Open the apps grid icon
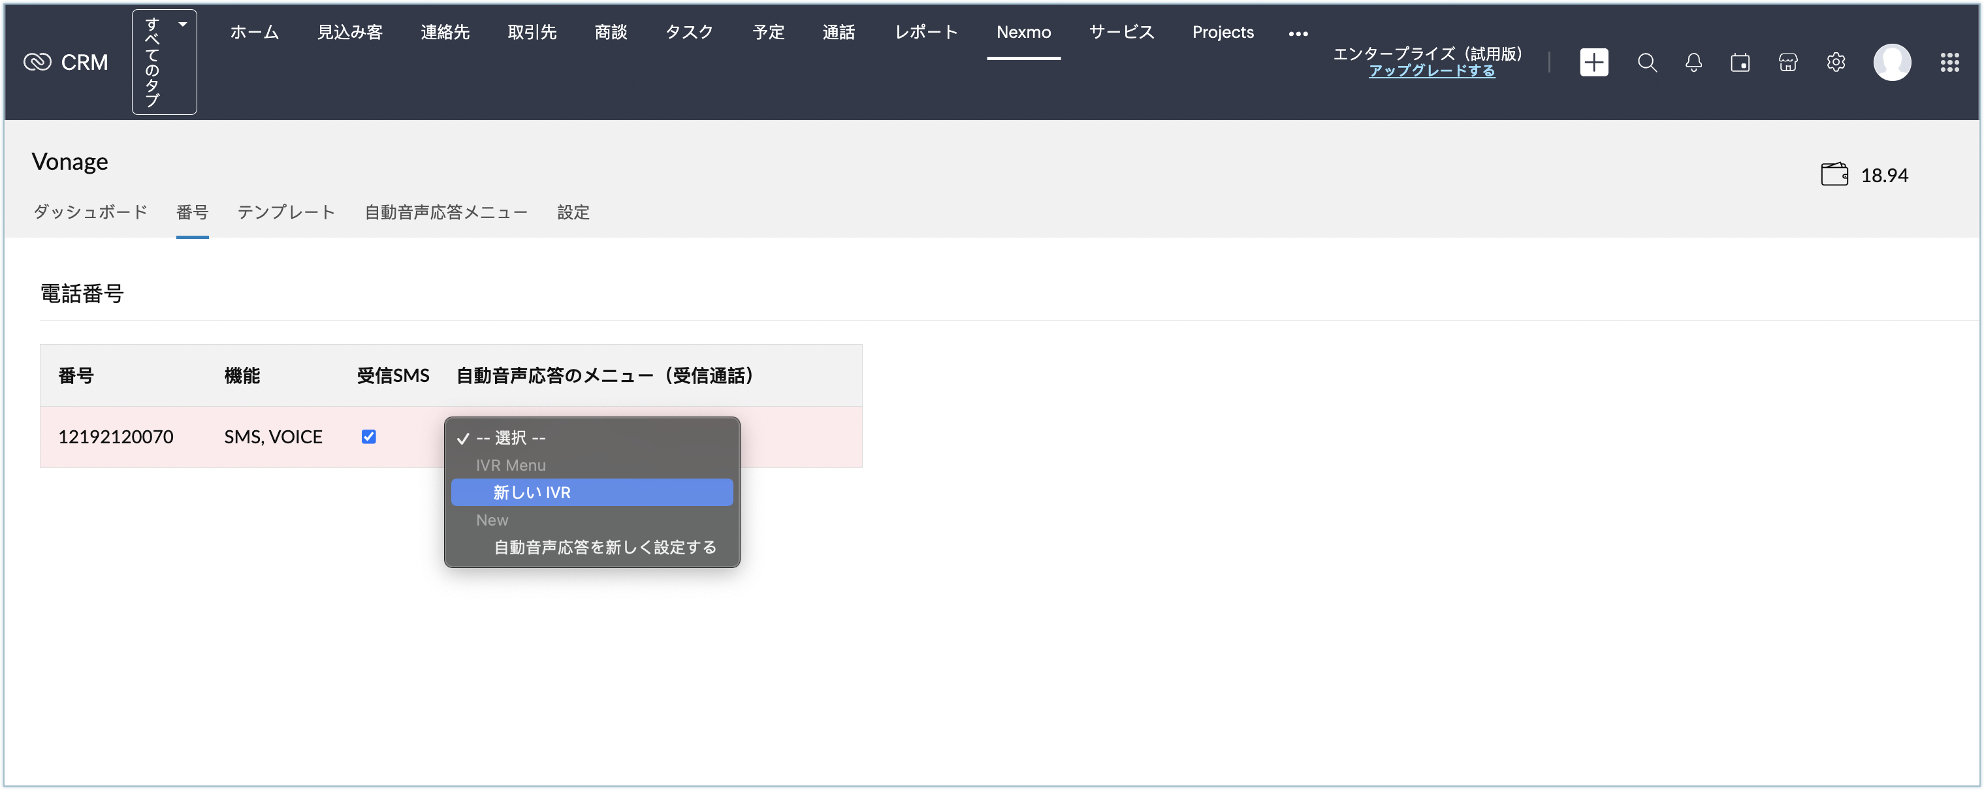 pyautogui.click(x=1949, y=63)
